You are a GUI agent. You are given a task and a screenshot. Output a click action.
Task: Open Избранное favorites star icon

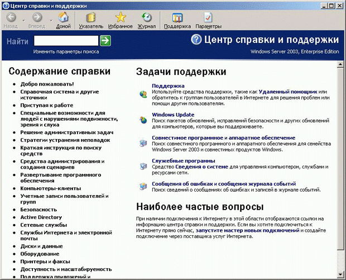tap(121, 17)
